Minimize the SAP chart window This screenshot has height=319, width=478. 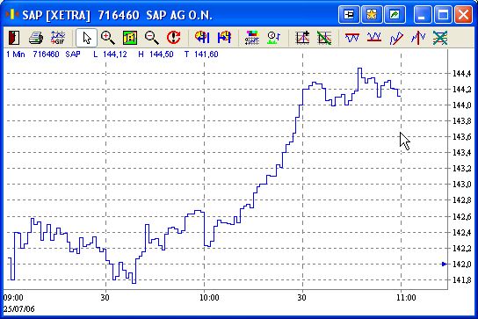pos(423,14)
